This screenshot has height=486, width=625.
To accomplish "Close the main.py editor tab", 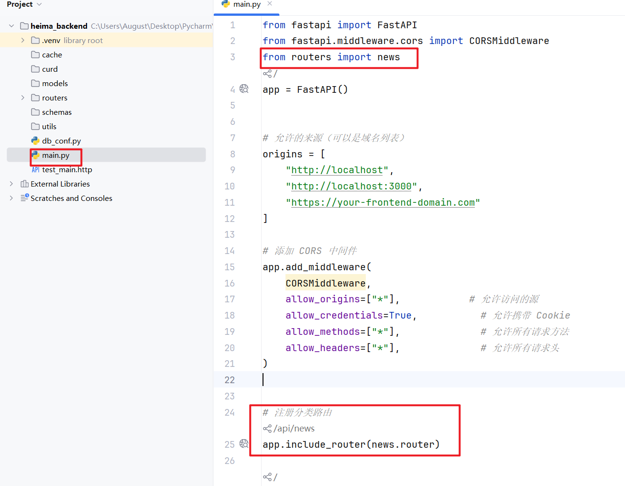I will coord(270,4).
